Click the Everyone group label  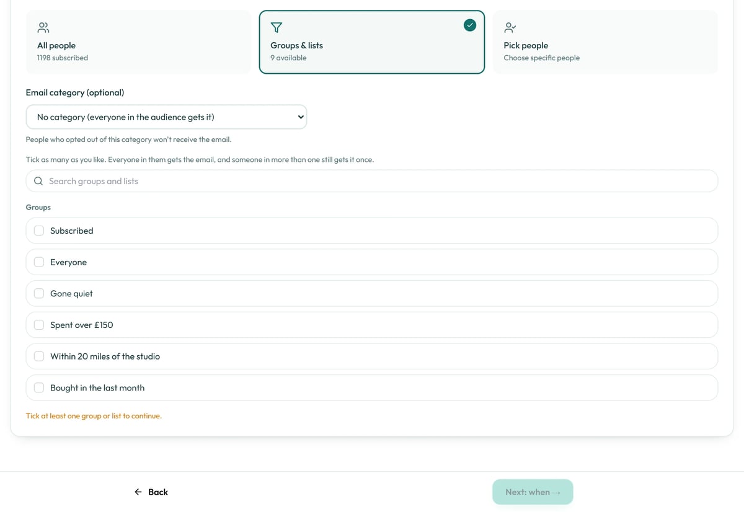(68, 262)
